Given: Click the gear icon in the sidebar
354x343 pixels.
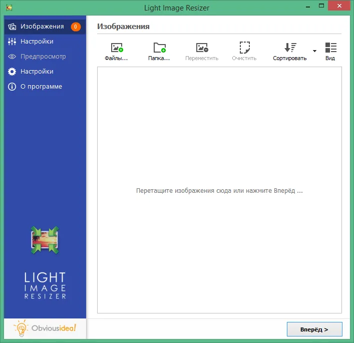Looking at the screenshot, I should [x=12, y=72].
